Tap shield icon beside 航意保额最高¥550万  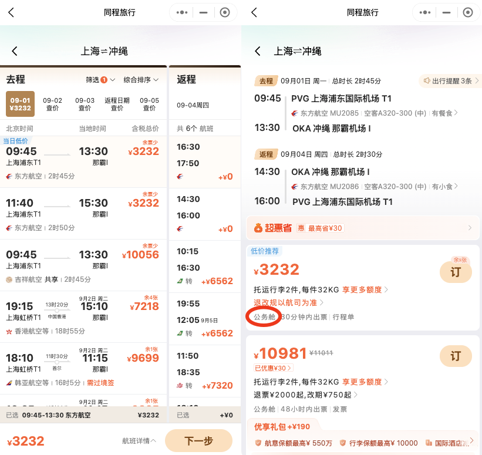click(x=258, y=443)
